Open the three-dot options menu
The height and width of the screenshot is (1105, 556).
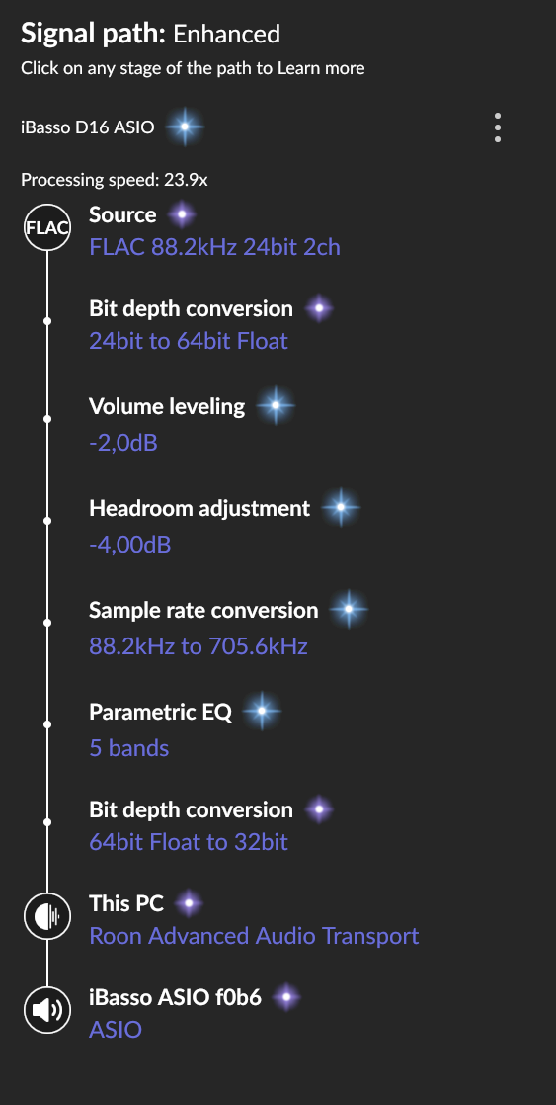click(x=498, y=127)
